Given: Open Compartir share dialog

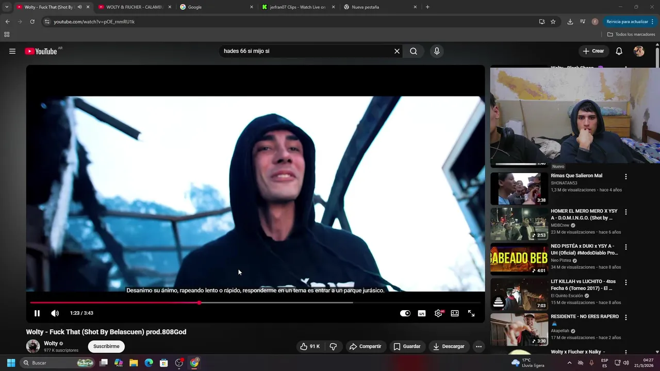Looking at the screenshot, I should coord(365,346).
